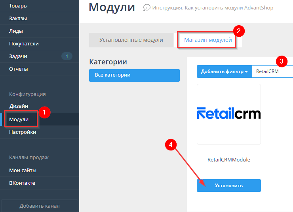Switch to Установленные модули tab
This screenshot has width=293, height=212.
point(131,40)
